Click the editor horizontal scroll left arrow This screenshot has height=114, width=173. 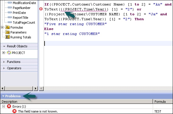pos(41,89)
